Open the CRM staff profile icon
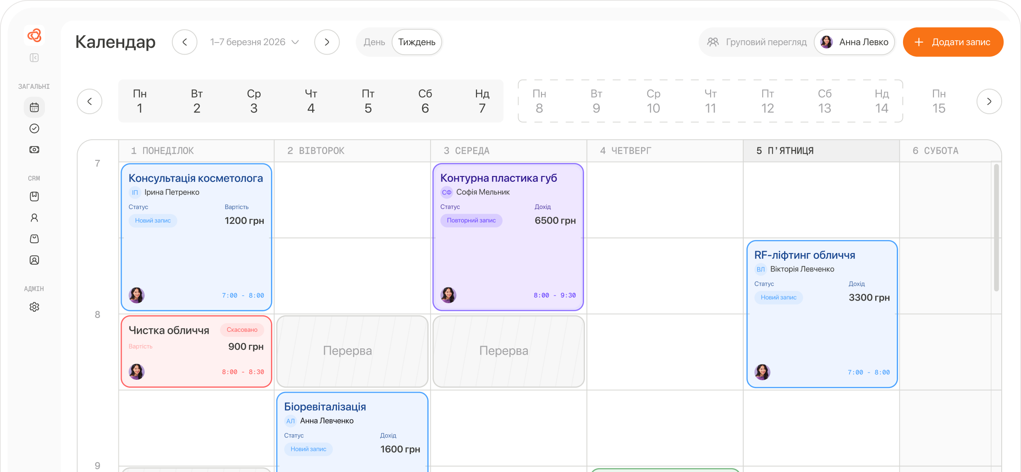The height and width of the screenshot is (472, 1021). point(34,260)
